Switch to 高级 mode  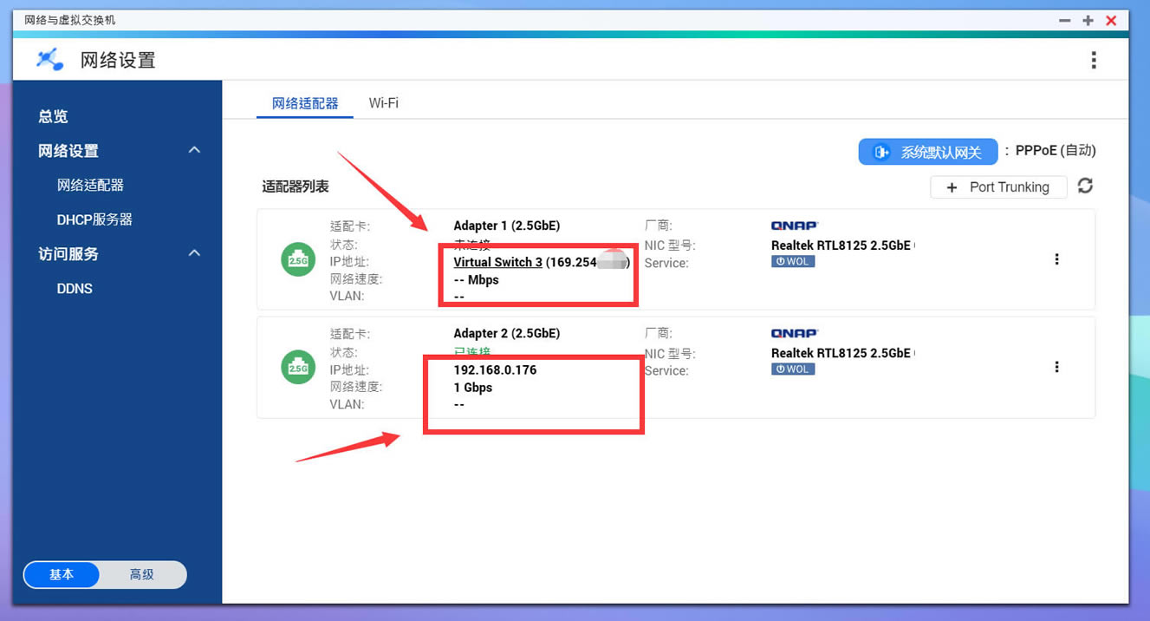(142, 574)
